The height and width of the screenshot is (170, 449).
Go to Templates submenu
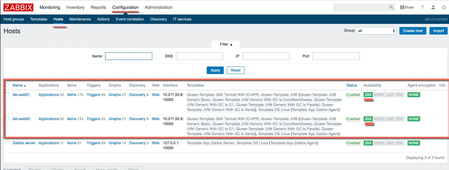point(39,19)
